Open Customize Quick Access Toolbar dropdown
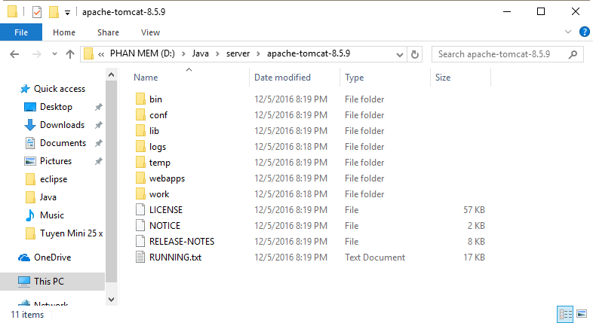Viewport: 593px width, 323px height. click(x=67, y=13)
